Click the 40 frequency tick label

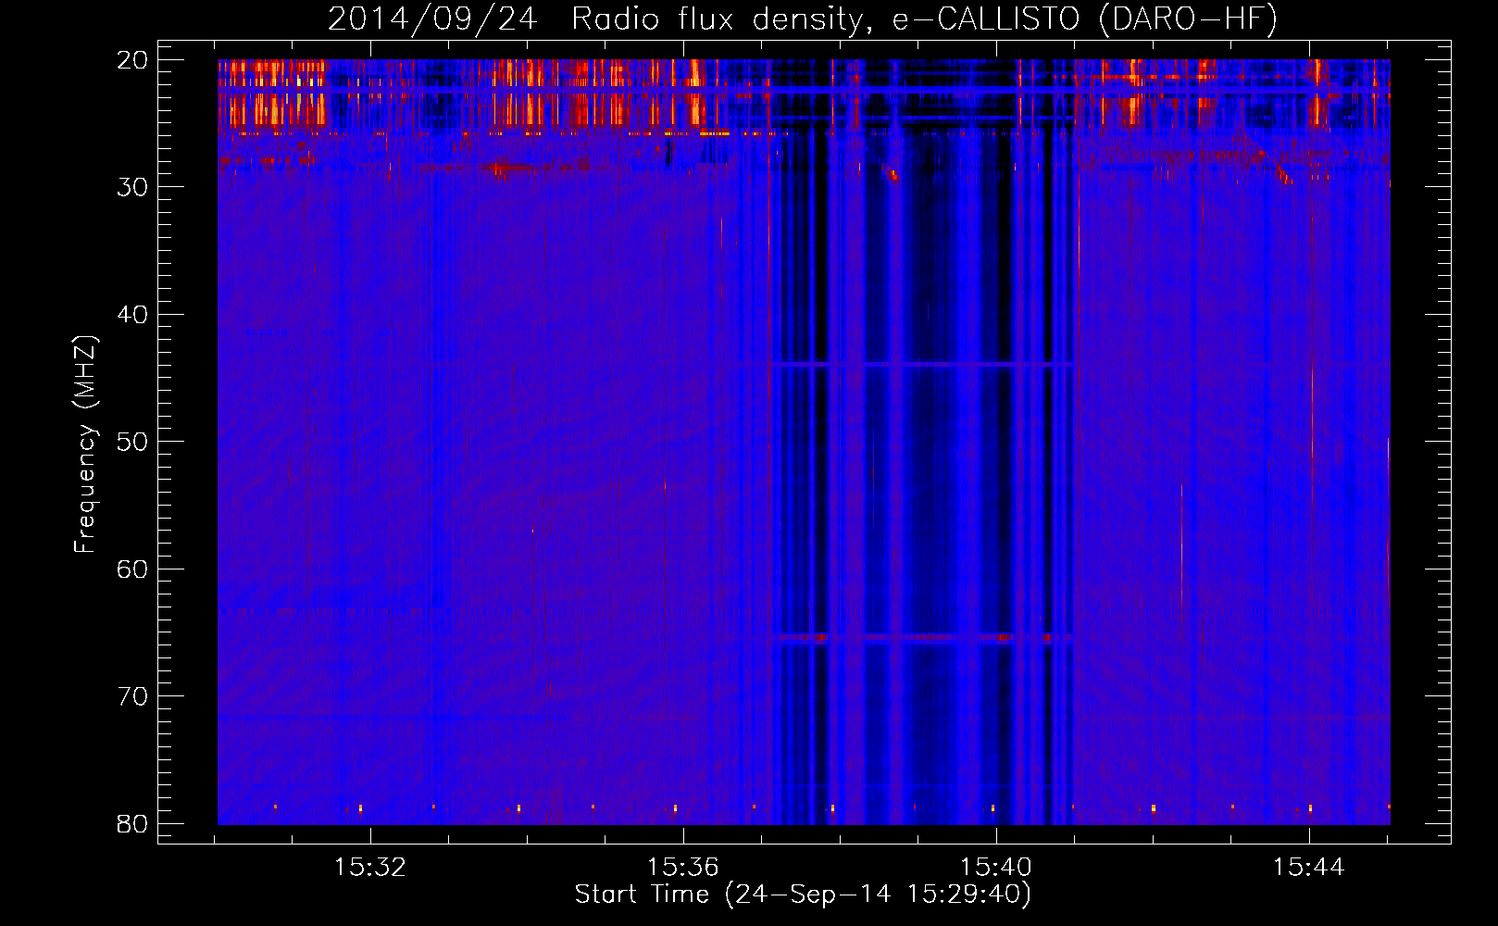[132, 315]
